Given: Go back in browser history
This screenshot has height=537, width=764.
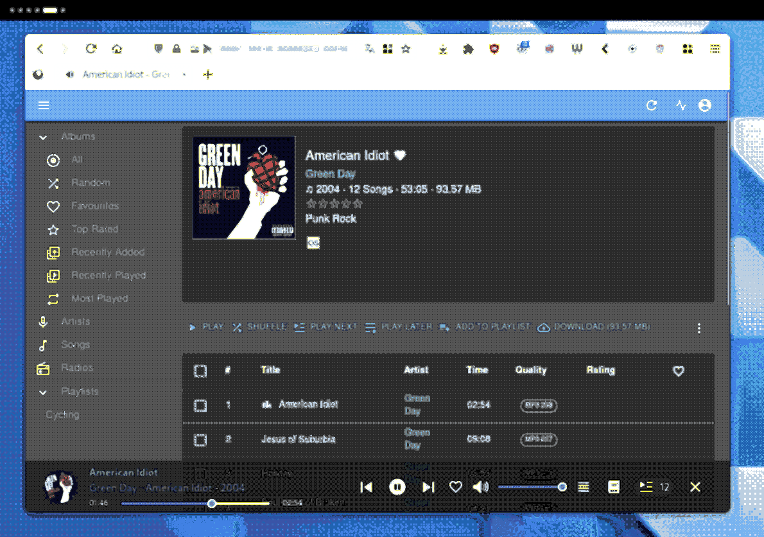Looking at the screenshot, I should (x=41, y=49).
